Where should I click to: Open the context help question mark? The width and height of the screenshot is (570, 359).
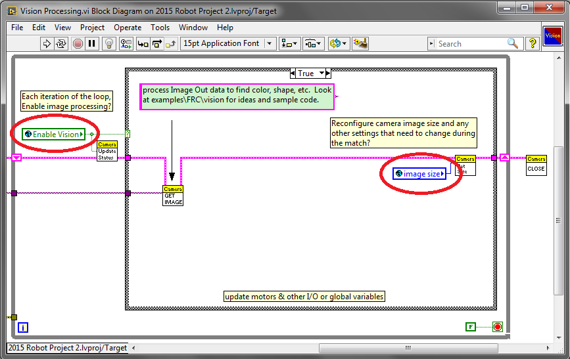pyautogui.click(x=532, y=43)
